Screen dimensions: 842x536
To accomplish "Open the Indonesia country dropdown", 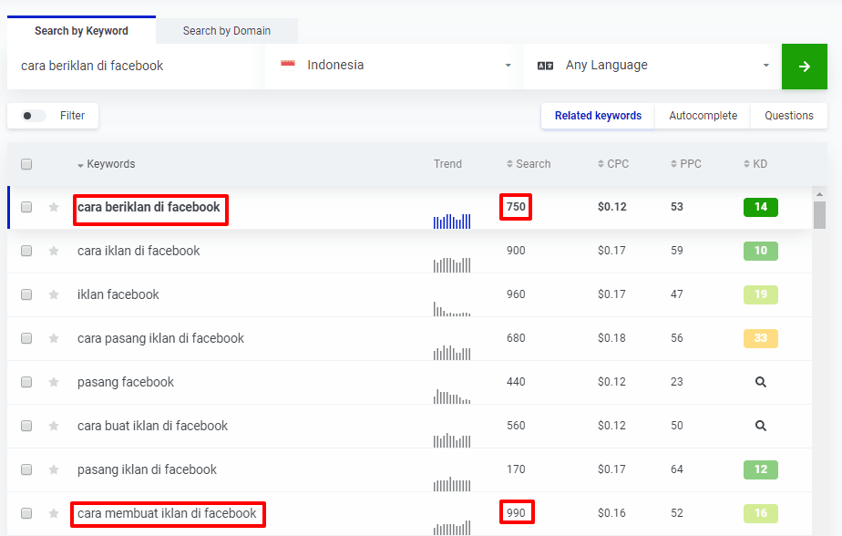I will [394, 66].
